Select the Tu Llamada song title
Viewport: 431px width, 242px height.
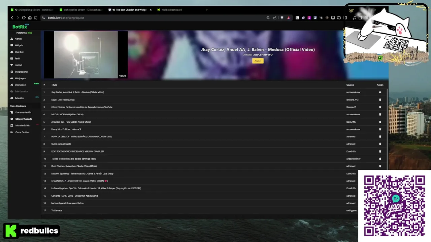[57, 210]
